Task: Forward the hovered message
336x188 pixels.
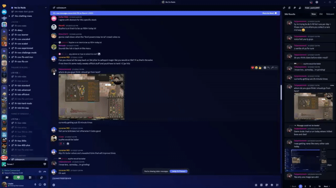Action: point(272,68)
